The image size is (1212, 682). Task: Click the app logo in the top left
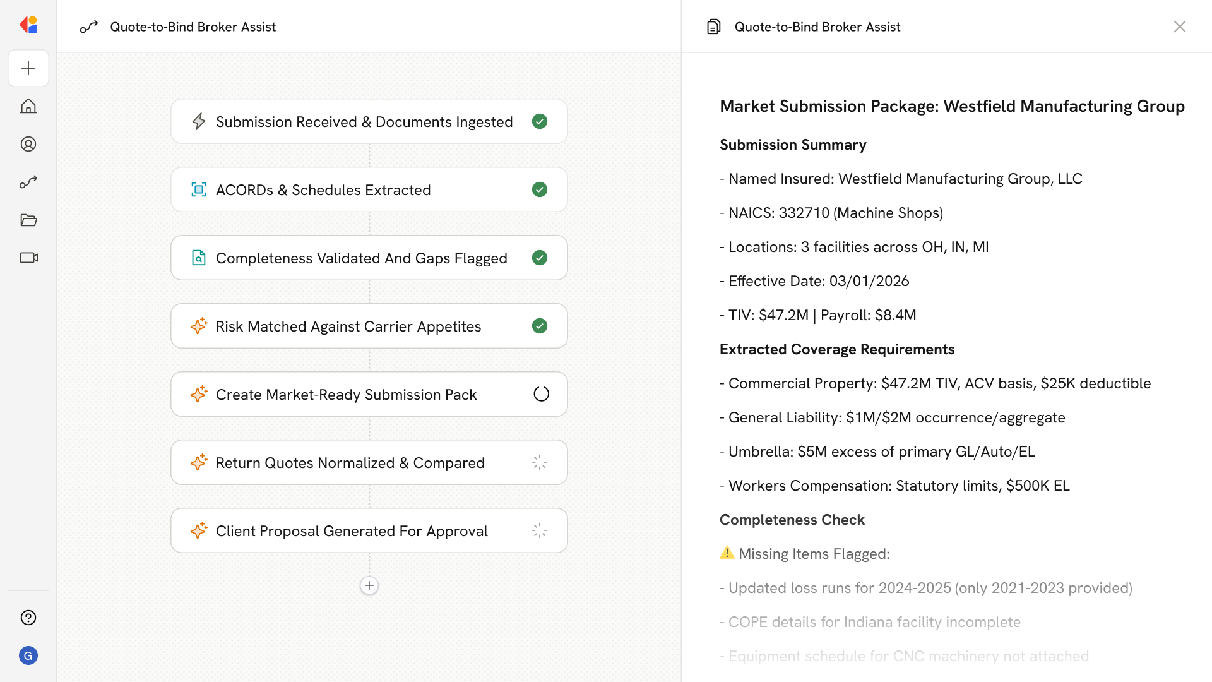(28, 25)
